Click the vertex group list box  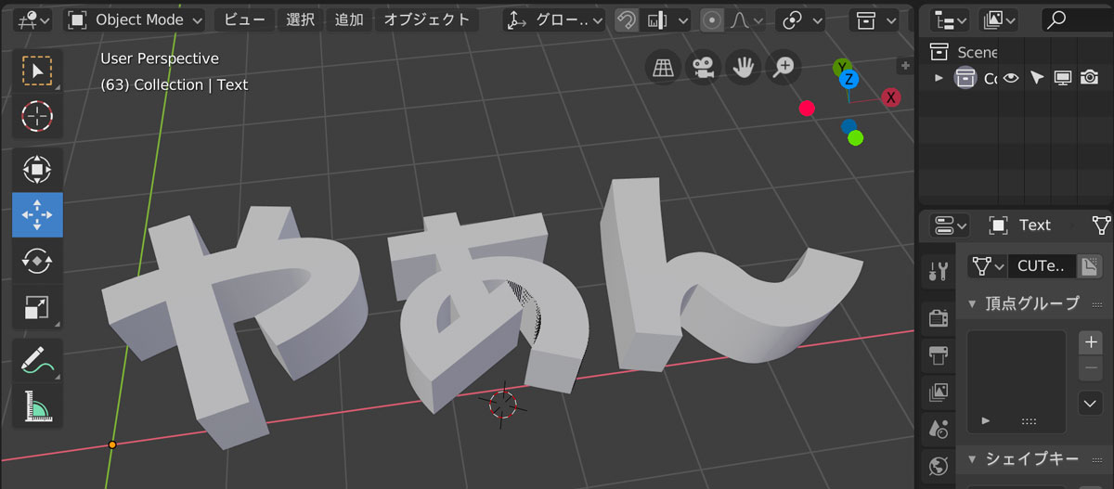click(1017, 381)
